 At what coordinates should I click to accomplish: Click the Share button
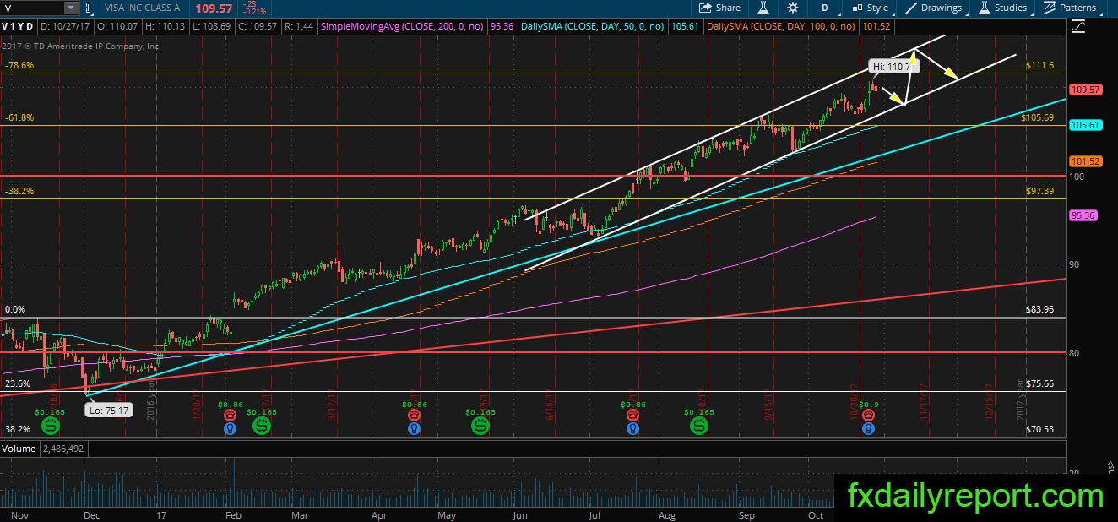(719, 8)
